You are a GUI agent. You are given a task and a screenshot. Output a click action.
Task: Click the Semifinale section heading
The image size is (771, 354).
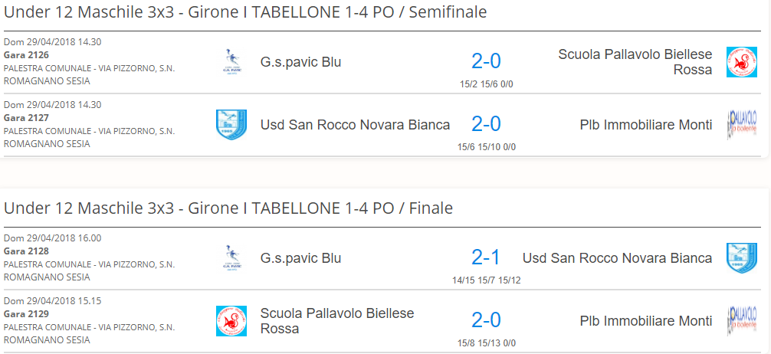coord(245,12)
